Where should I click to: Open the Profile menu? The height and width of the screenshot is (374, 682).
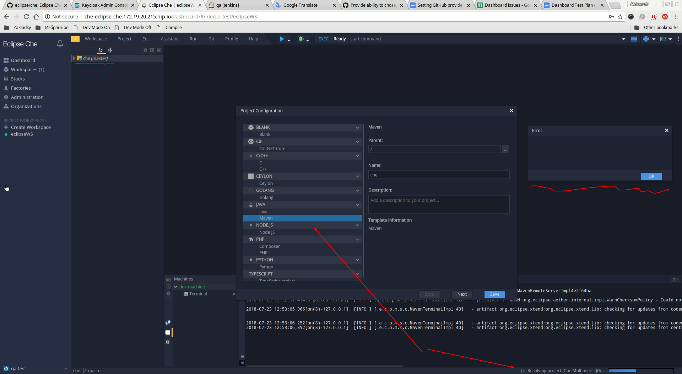231,39
